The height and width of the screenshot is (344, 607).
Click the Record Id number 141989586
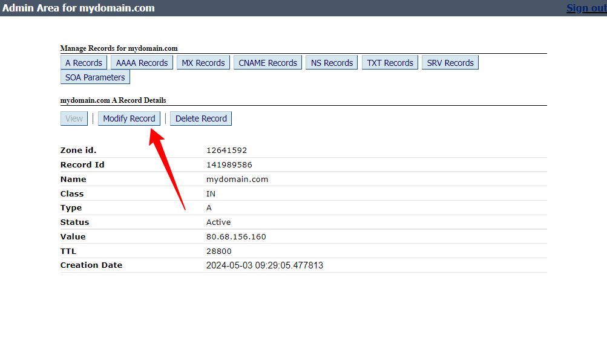pyautogui.click(x=229, y=165)
